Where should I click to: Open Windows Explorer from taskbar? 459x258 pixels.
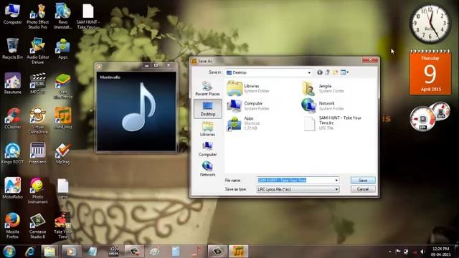pos(49,252)
